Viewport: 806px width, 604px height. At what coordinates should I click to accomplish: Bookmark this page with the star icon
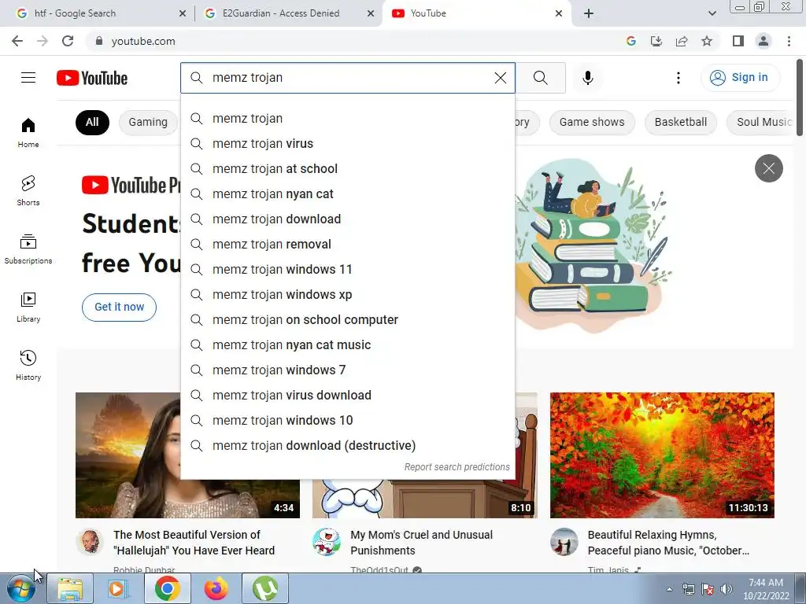[x=707, y=41]
